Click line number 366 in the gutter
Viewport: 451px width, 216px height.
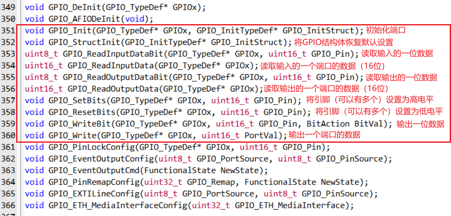point(8,205)
